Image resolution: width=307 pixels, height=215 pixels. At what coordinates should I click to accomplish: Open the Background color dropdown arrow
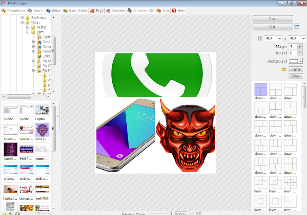coord(301,61)
